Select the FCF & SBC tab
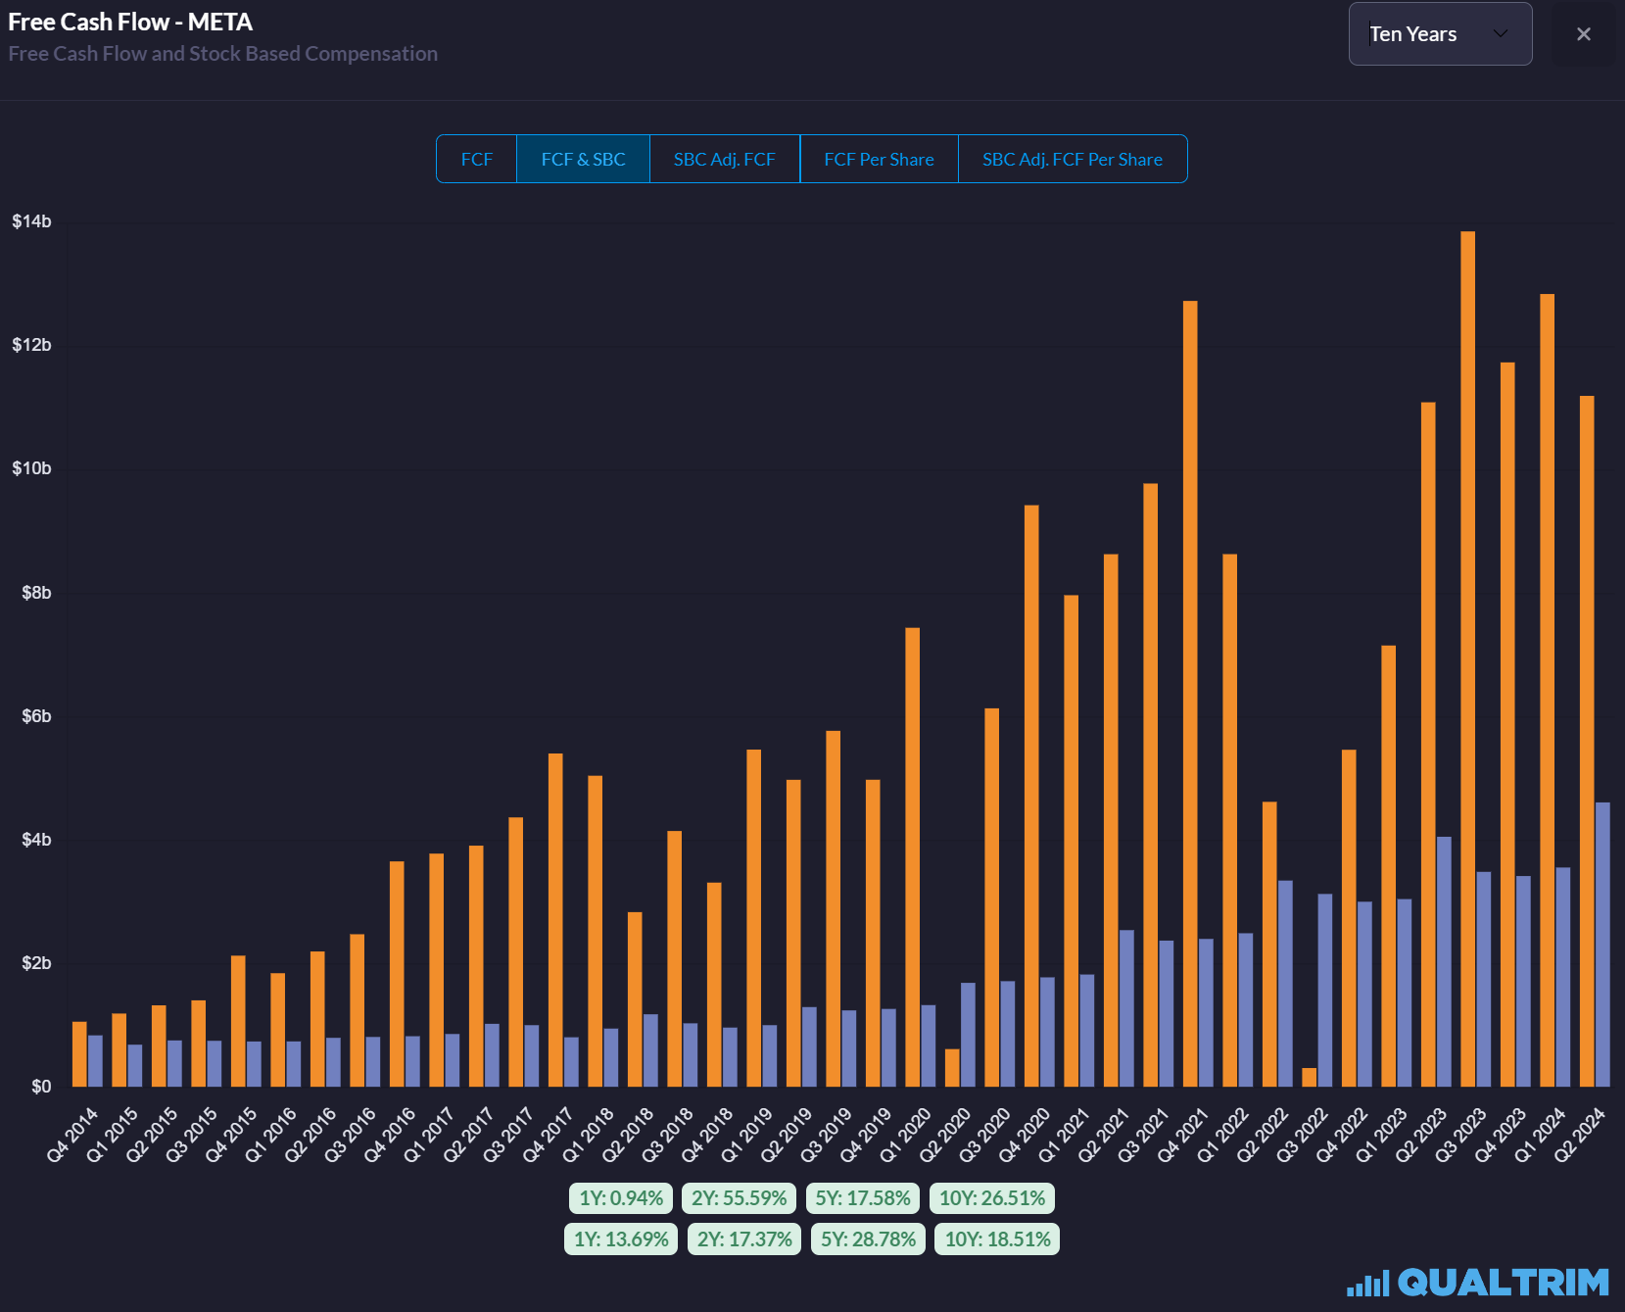Image resolution: width=1625 pixels, height=1312 pixels. 583,159
